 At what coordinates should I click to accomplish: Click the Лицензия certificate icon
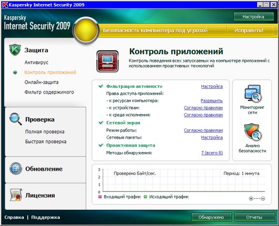pos(16,195)
